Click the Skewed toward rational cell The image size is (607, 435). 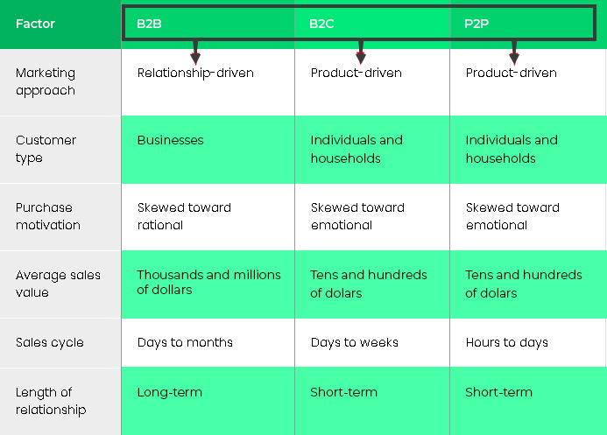pyautogui.click(x=208, y=216)
